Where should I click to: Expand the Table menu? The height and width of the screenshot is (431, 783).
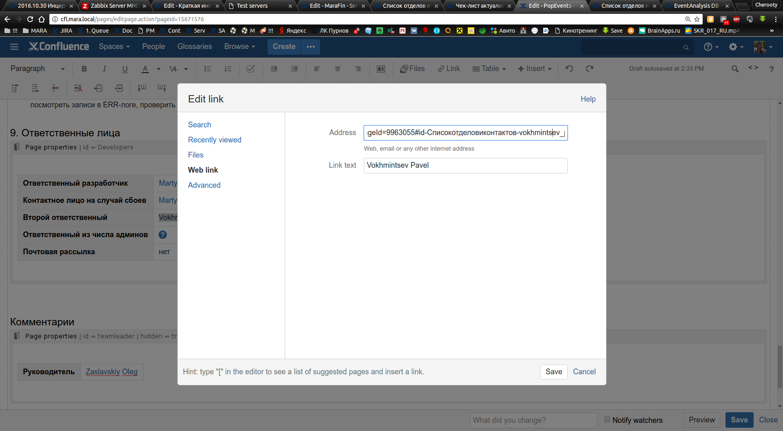click(x=489, y=69)
